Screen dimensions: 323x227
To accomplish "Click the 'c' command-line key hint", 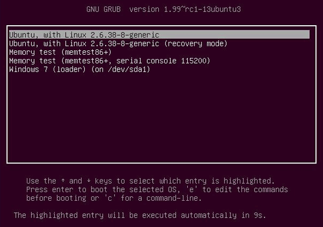I will pos(109,198).
